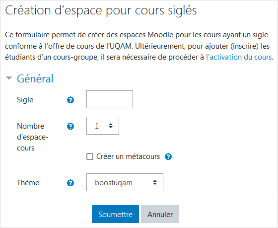Focus the Sigle text field
Screen dimensions: 278x228
click(x=110, y=99)
